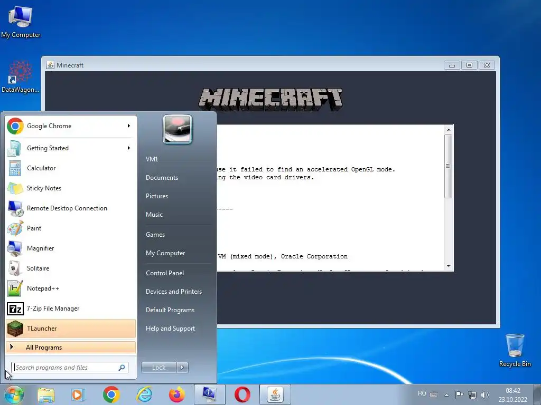Screen dimensions: 541x405
Task: Click scroll down arrow in Minecraft log
Action: [x=449, y=266]
